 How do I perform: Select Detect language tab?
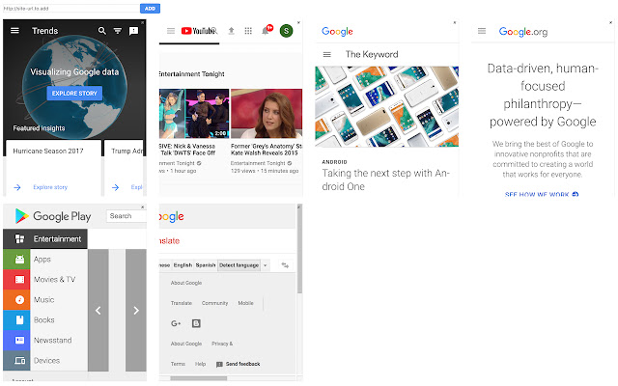pos(239,265)
